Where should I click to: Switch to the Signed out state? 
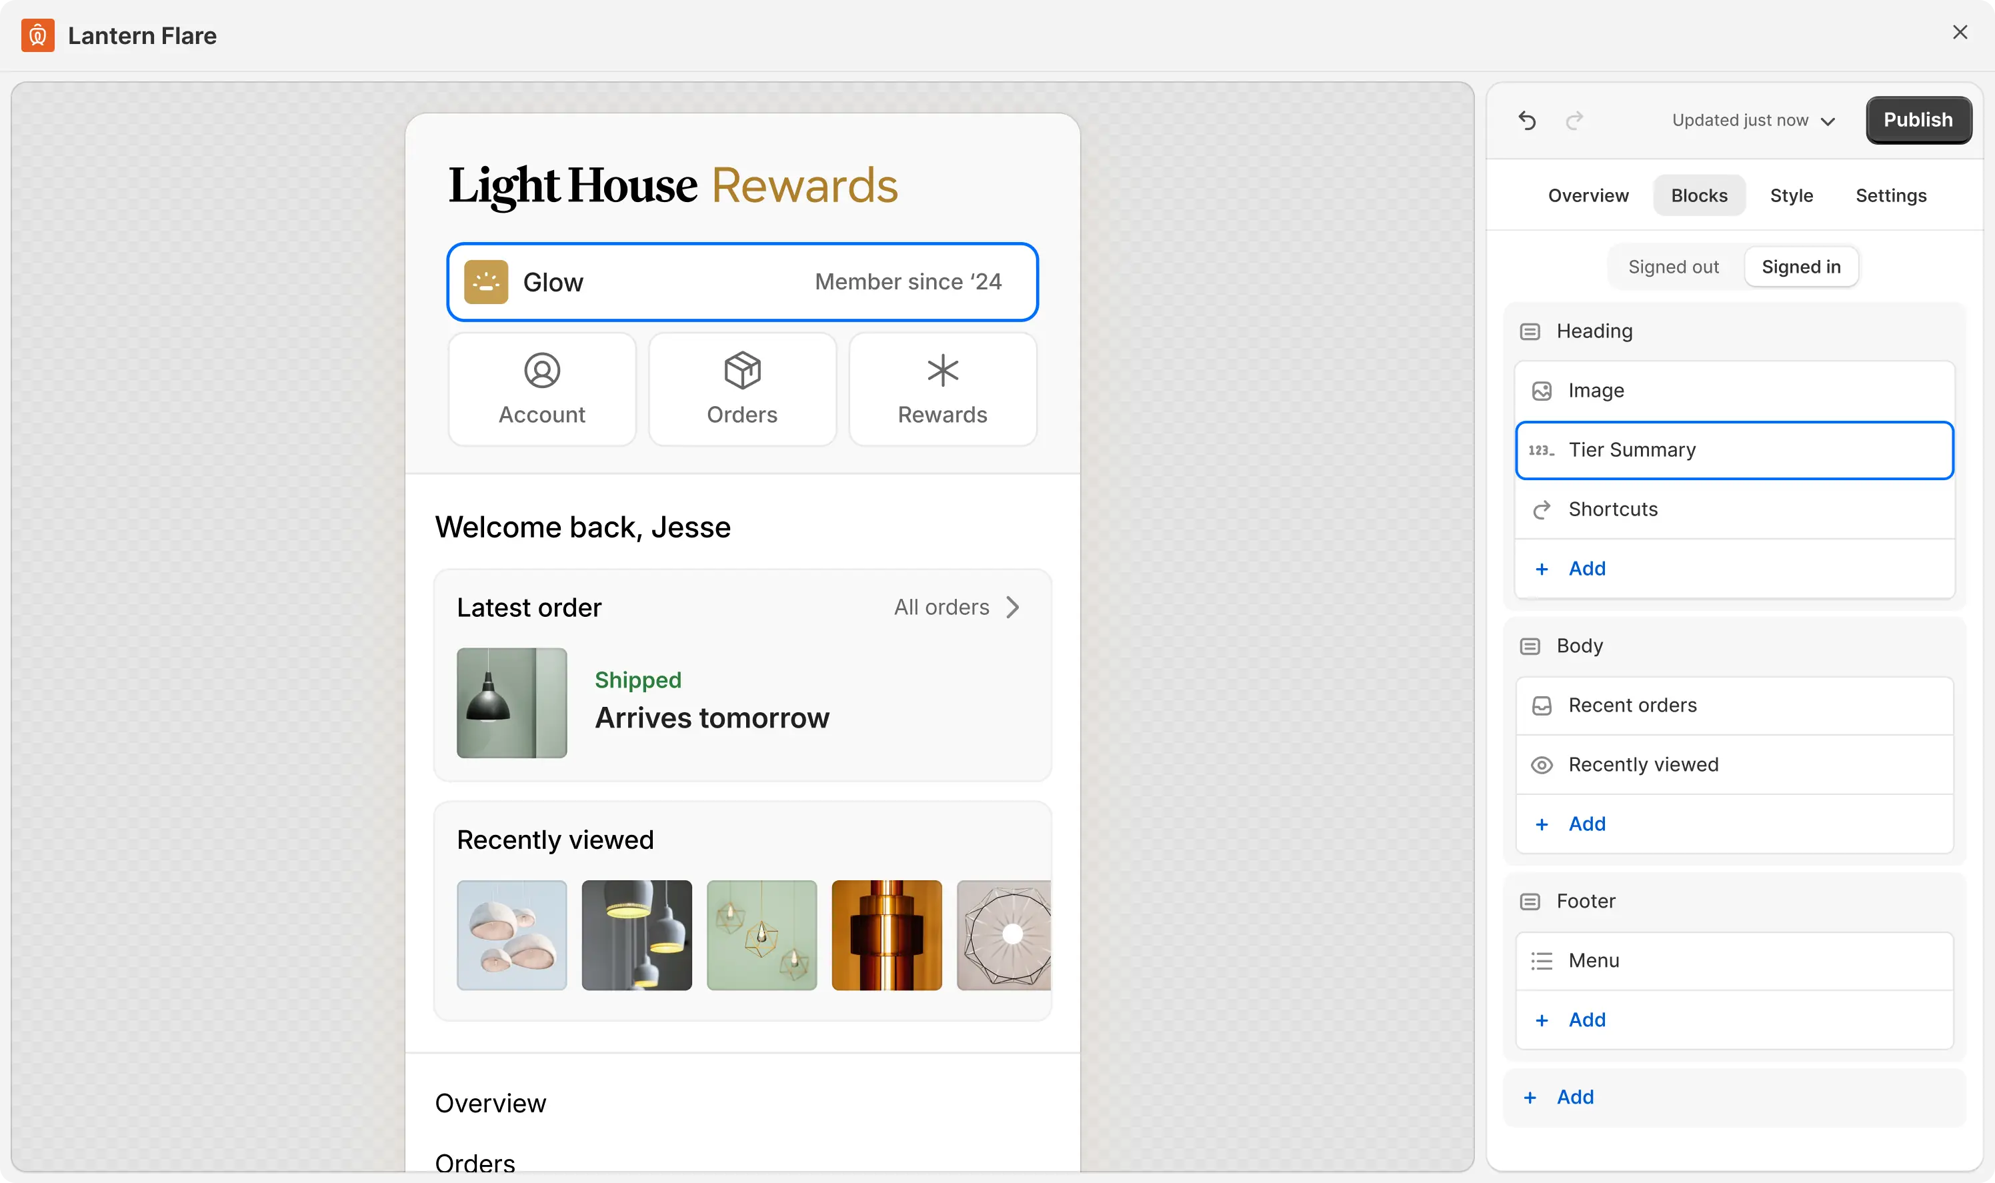pos(1672,266)
